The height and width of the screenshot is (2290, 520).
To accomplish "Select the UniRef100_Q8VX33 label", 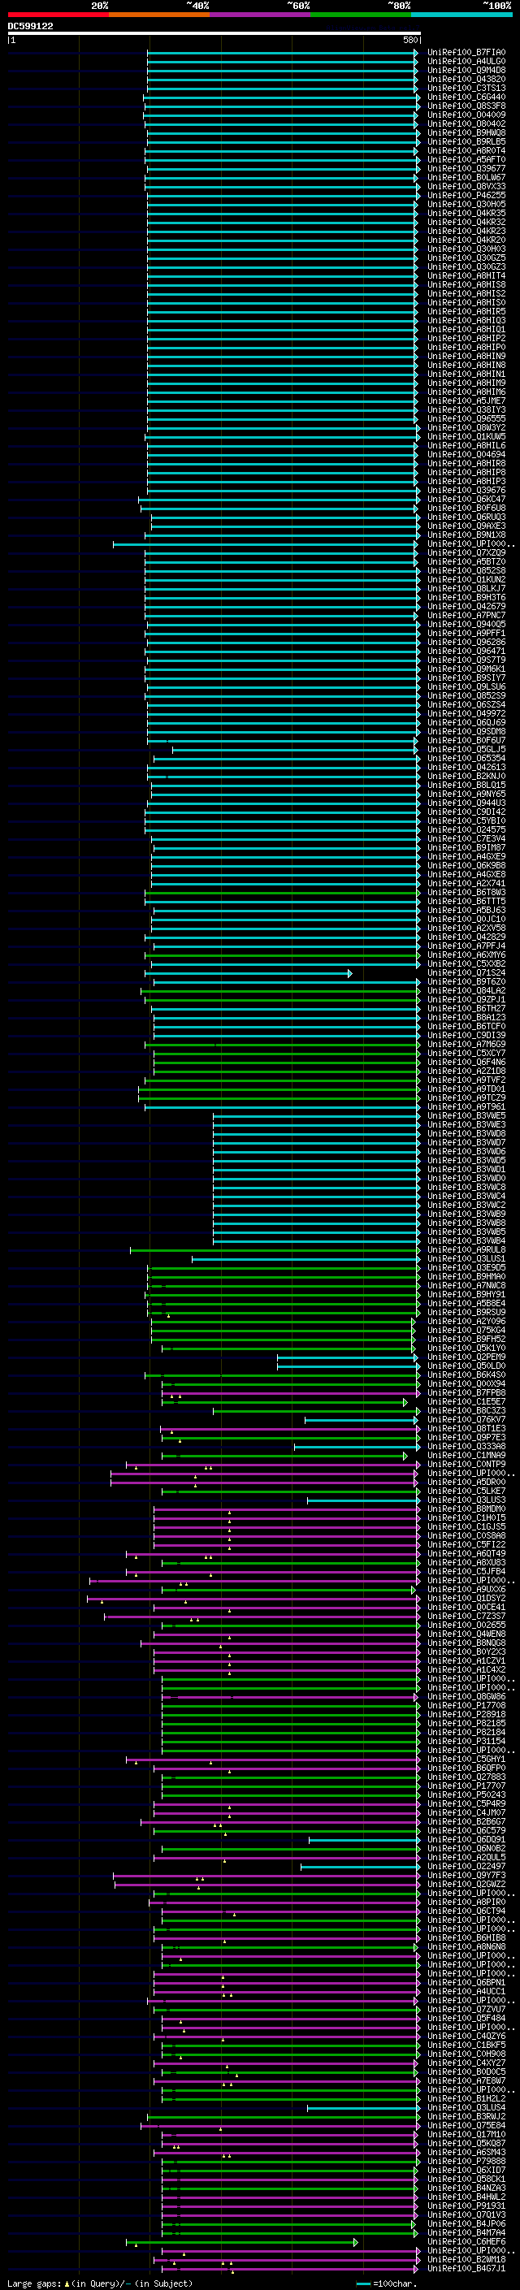I will click(x=466, y=187).
